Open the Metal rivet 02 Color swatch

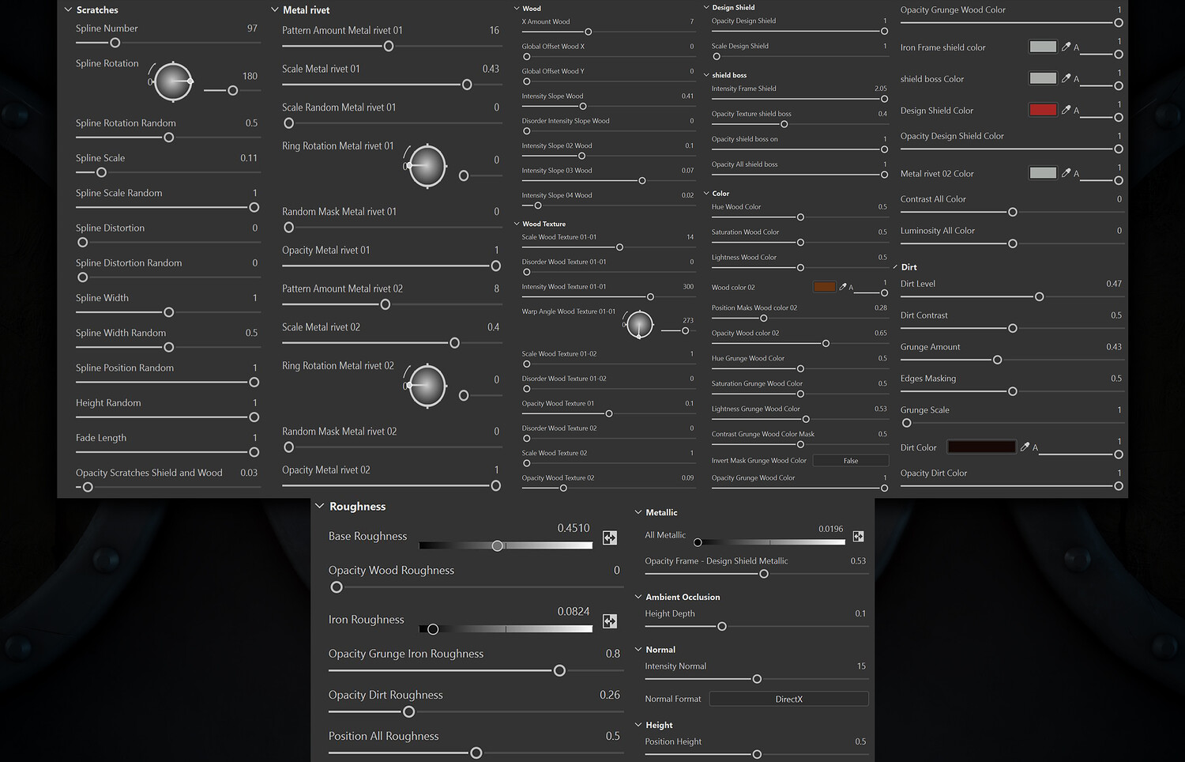[1043, 173]
